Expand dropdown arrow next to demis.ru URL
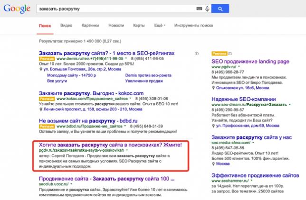This screenshot has width=306, height=200. pos(126,58)
